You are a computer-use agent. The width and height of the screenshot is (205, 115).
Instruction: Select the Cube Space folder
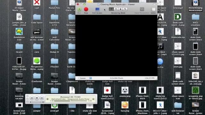pos(37,17)
